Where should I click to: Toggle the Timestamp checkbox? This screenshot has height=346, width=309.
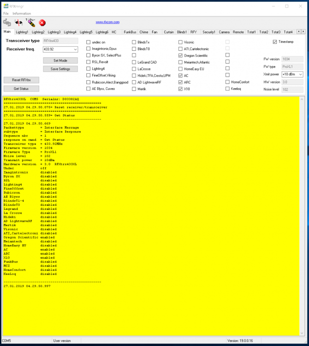click(x=275, y=42)
